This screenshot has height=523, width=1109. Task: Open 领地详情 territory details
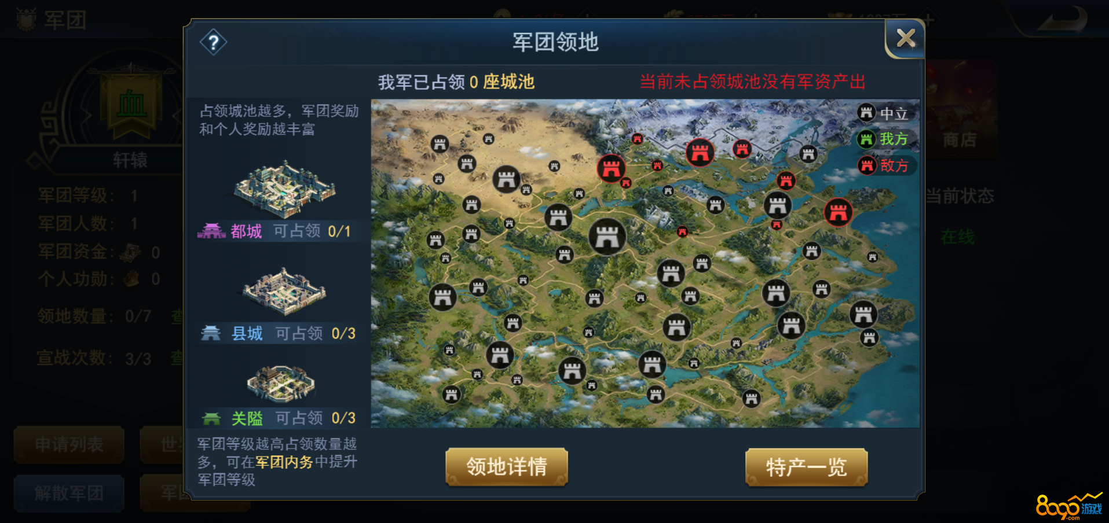click(x=507, y=466)
